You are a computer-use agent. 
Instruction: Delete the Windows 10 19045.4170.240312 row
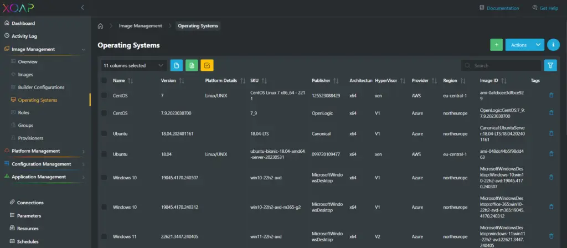click(x=551, y=207)
